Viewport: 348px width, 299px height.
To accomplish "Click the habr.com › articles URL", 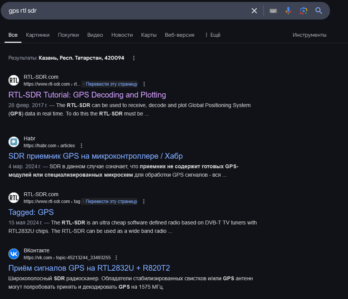I will point(49,146).
